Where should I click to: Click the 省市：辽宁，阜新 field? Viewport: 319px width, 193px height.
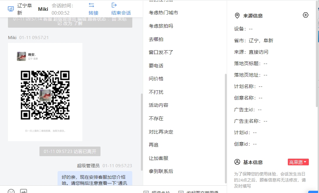tap(254, 40)
